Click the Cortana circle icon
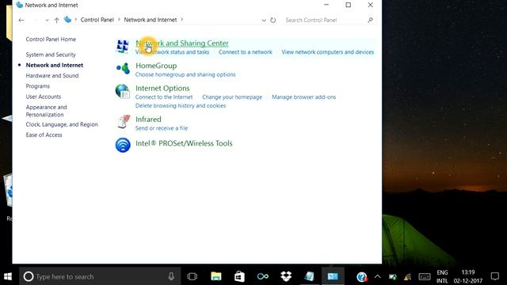Screen dimensions: 507x285 click(29, 276)
